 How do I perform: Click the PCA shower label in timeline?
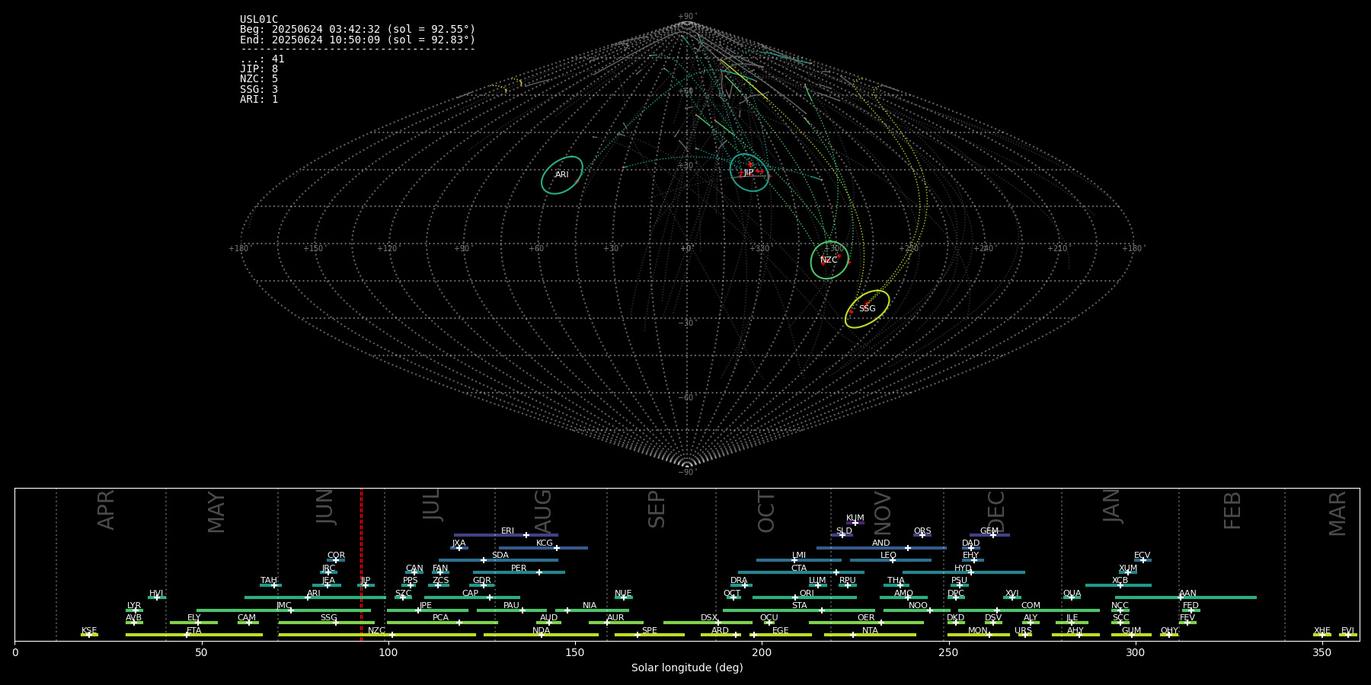(441, 618)
